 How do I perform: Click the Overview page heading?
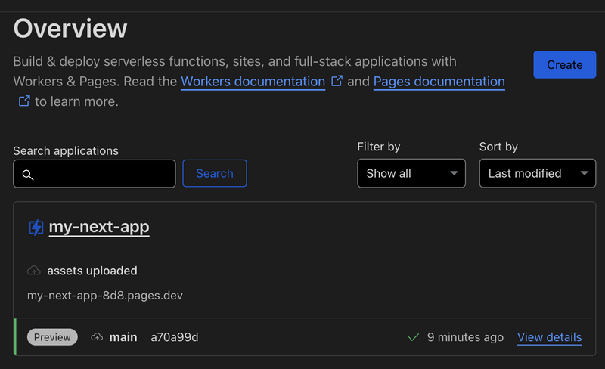[70, 28]
